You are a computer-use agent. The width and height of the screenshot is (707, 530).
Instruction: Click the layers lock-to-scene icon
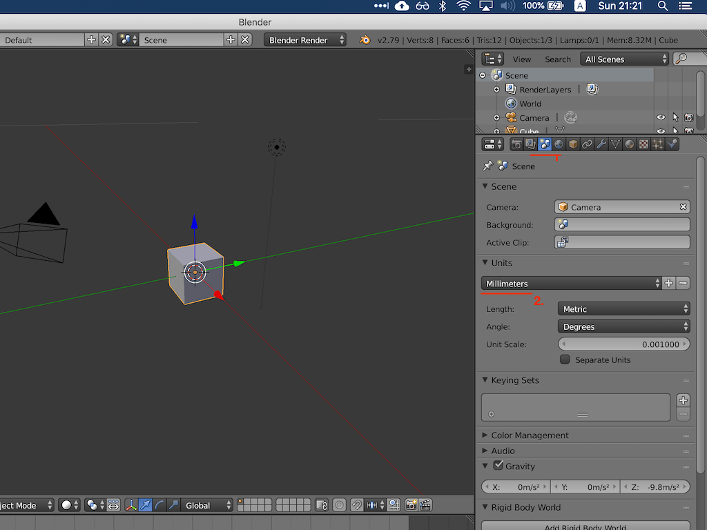click(322, 505)
